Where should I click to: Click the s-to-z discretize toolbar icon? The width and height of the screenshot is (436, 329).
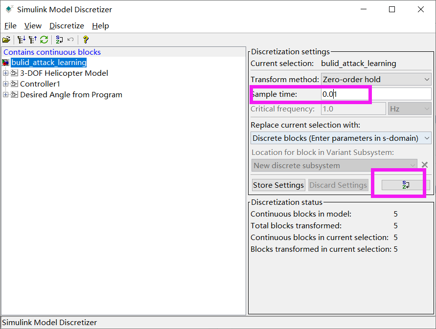[59, 40]
